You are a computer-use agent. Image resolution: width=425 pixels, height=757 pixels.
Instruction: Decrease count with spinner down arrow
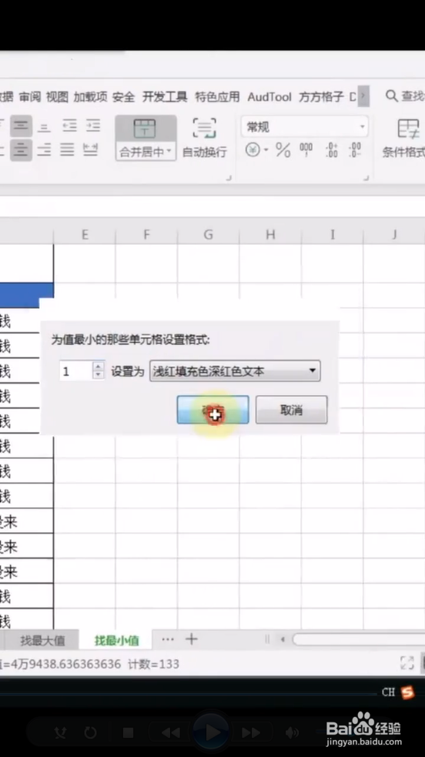click(99, 376)
